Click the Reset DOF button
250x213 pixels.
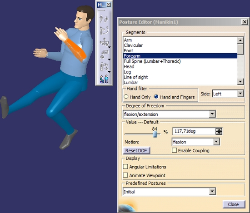pyautogui.click(x=136, y=150)
